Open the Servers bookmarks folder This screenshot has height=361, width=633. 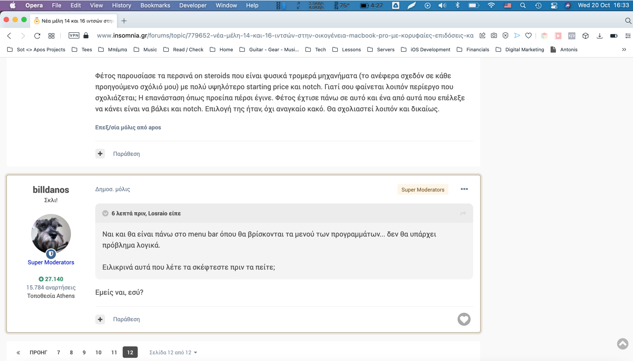click(x=381, y=49)
